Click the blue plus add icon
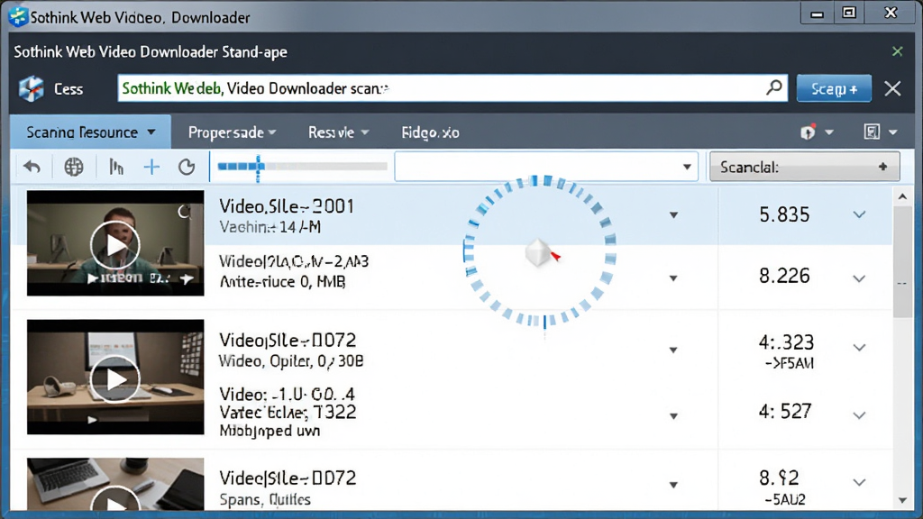Viewport: 923px width, 519px height. coord(151,167)
